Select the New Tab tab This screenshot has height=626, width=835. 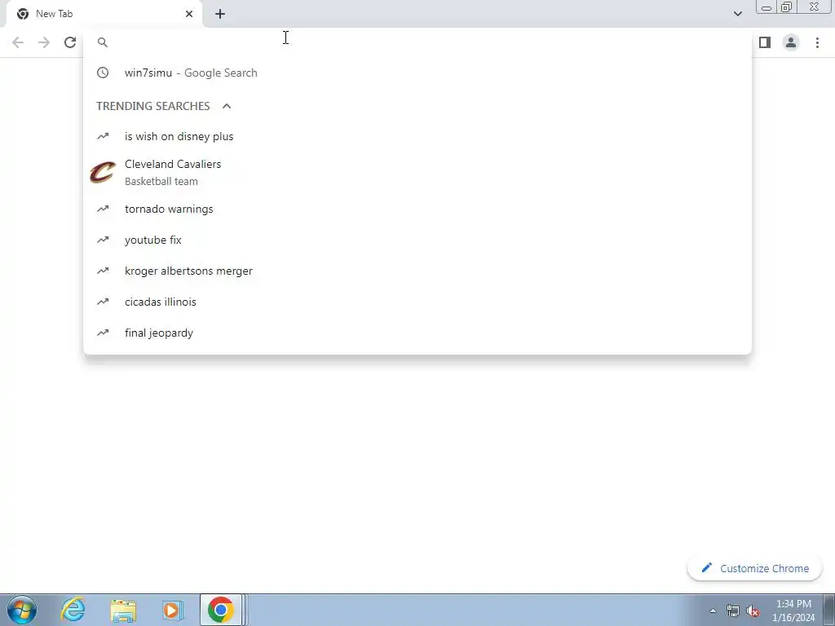pos(104,15)
